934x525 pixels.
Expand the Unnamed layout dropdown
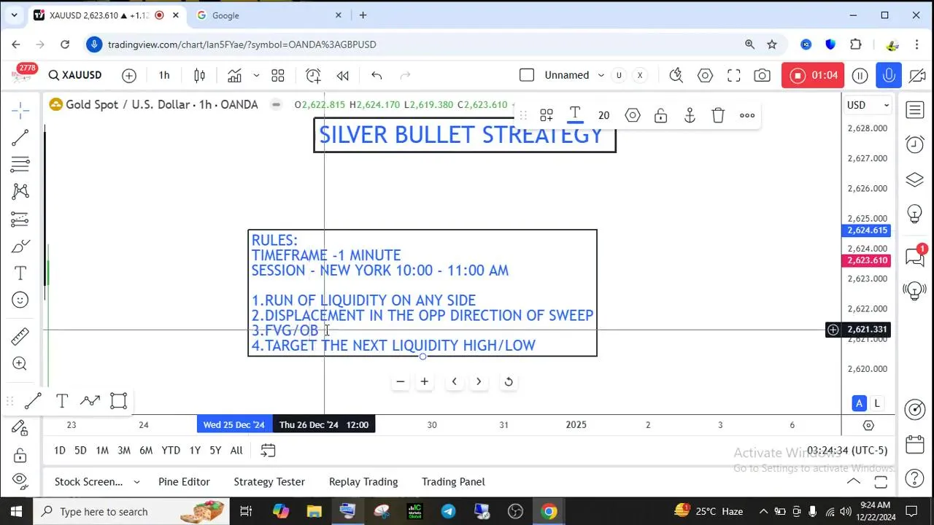(x=601, y=75)
